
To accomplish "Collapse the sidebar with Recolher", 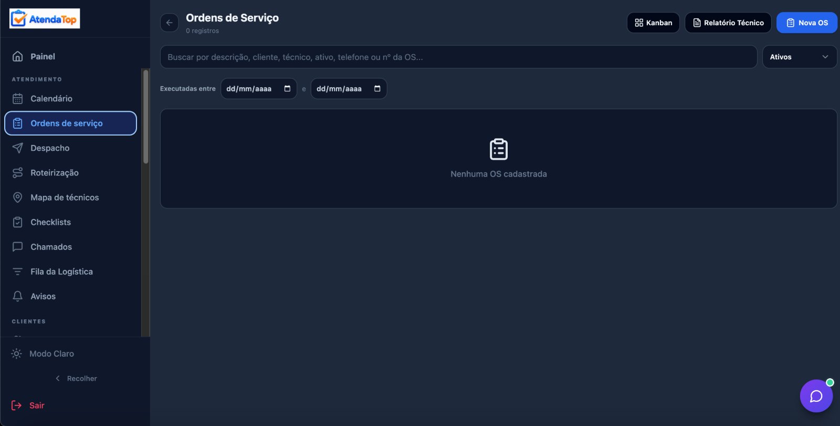I will (x=76, y=378).
